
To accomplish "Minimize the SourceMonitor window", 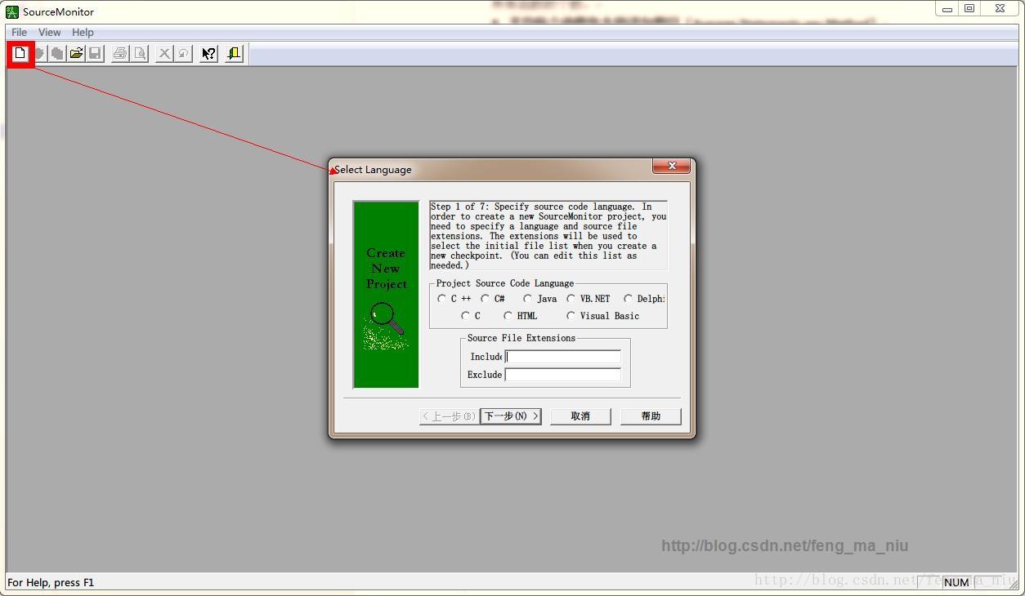I will [x=947, y=9].
